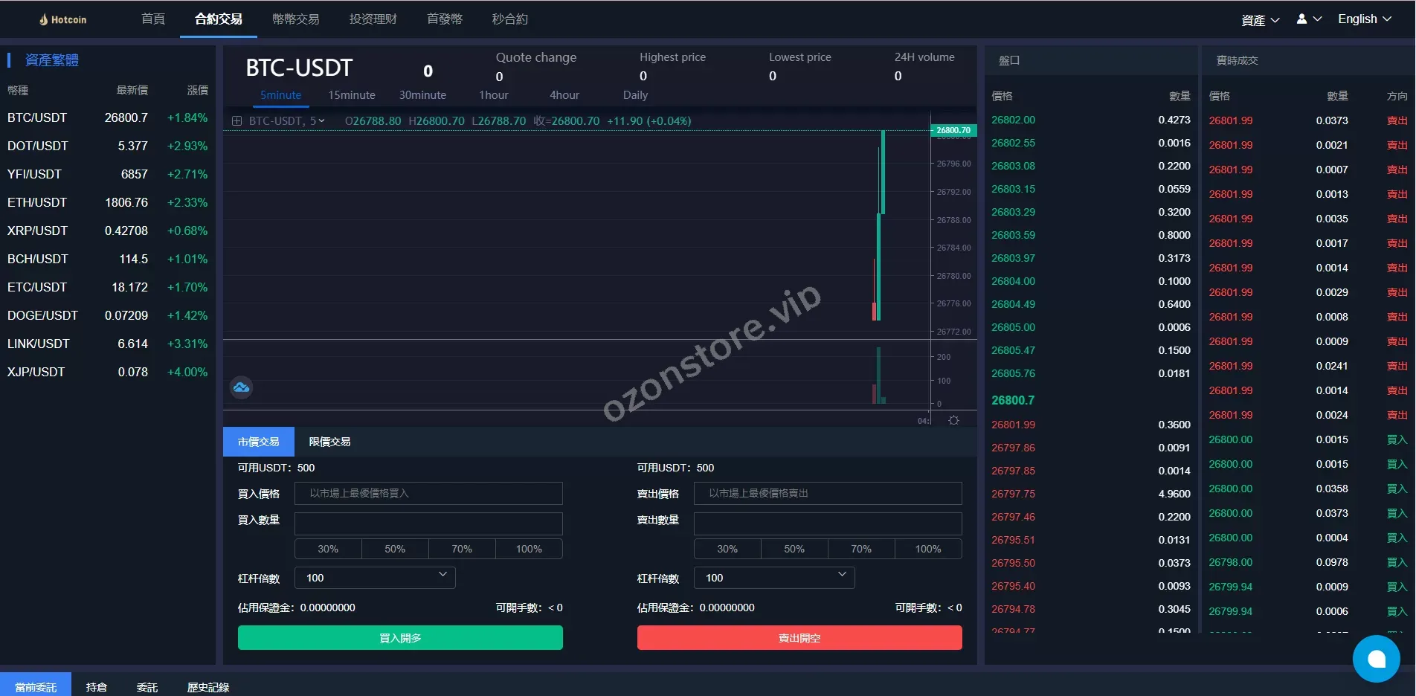The width and height of the screenshot is (1416, 696).
Task: Switch the chart to the 1hour interval
Action: pos(494,95)
